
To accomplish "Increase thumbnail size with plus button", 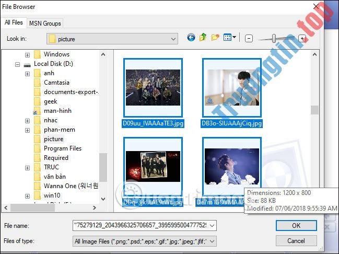I will tap(302, 39).
